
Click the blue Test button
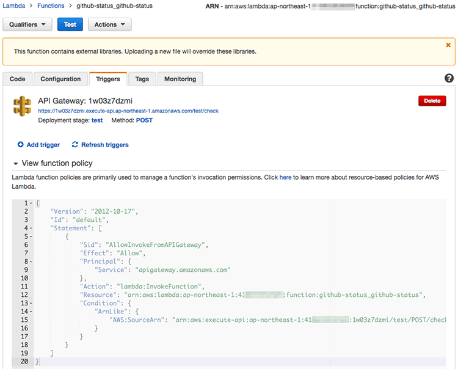point(70,24)
